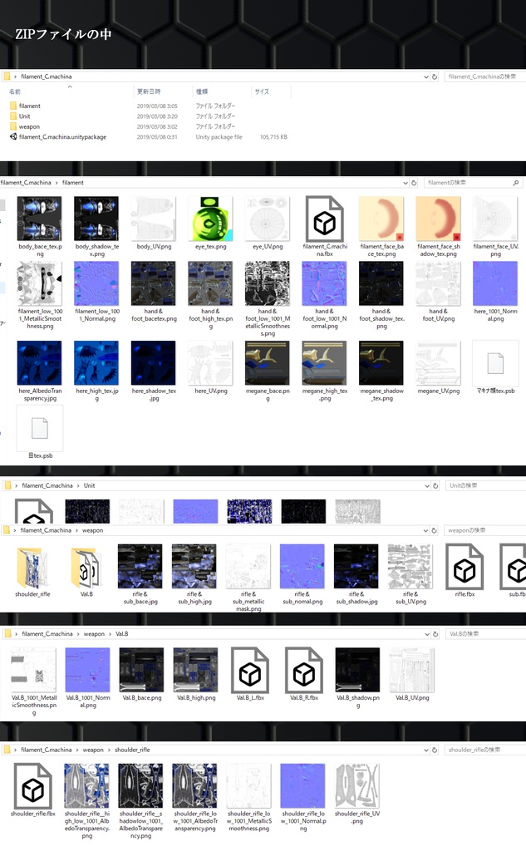
Task: Select body_UV.png file
Action: pyautogui.click(x=154, y=223)
